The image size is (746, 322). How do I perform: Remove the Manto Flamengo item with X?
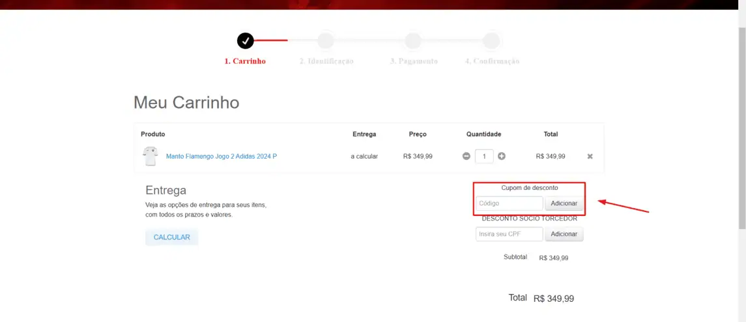click(590, 156)
